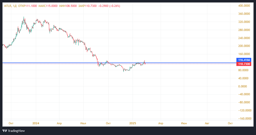Select the blue price label 116.4166

[x=244, y=60]
